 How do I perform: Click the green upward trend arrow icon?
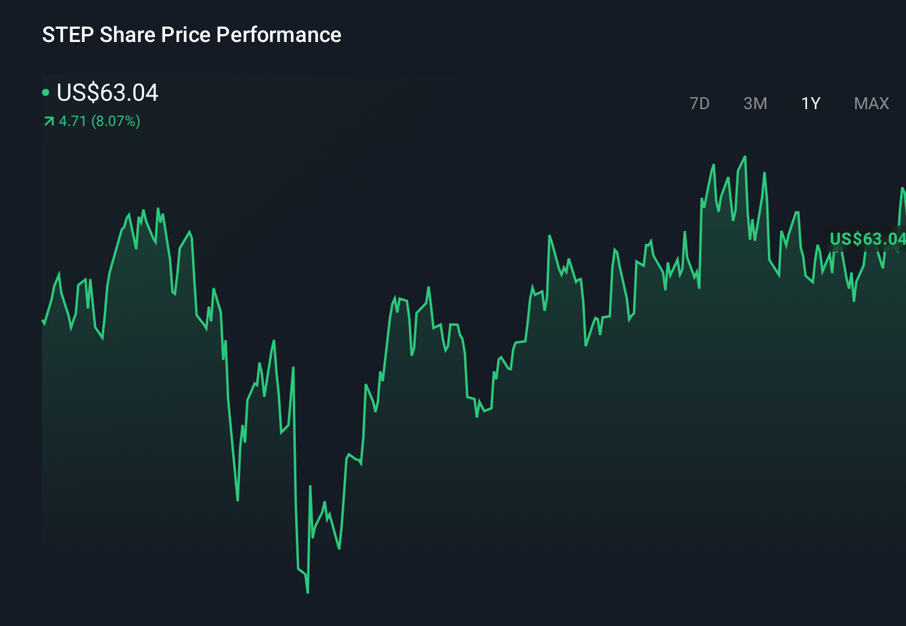48,121
